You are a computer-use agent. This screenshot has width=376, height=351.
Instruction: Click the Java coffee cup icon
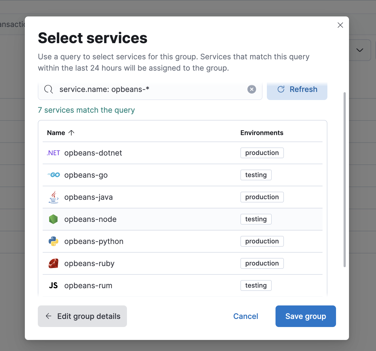(53, 197)
